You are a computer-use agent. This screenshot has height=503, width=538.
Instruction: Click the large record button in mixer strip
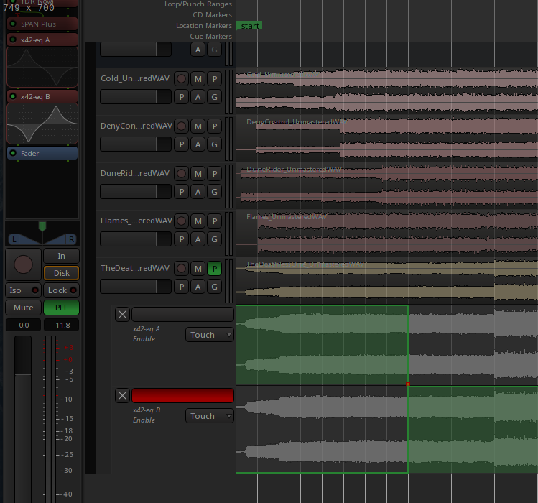pos(24,264)
